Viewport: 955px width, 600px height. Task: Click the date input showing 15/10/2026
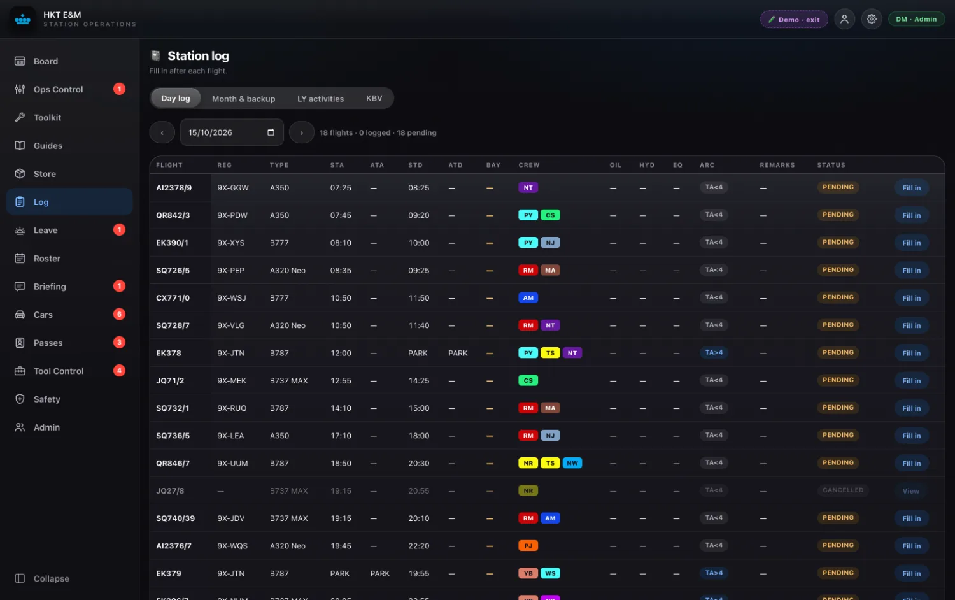(232, 132)
